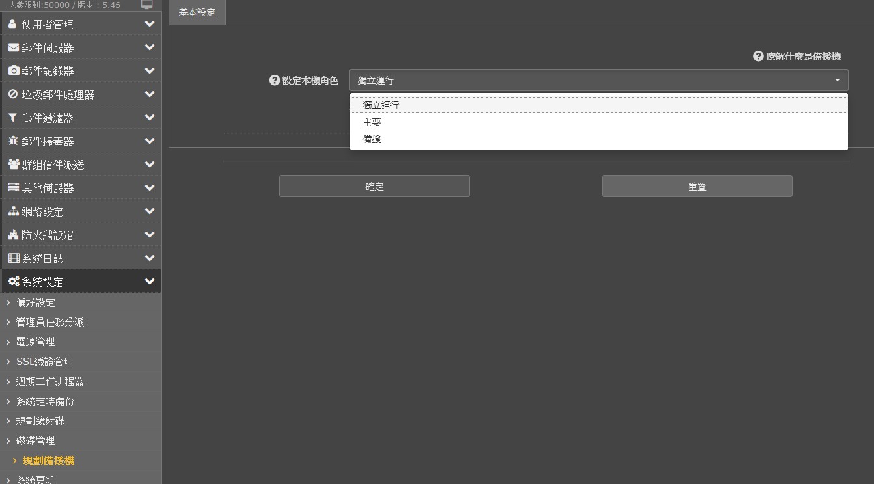
Task: Open the 瞭解什麼是備援機 help link
Action: [x=797, y=57]
